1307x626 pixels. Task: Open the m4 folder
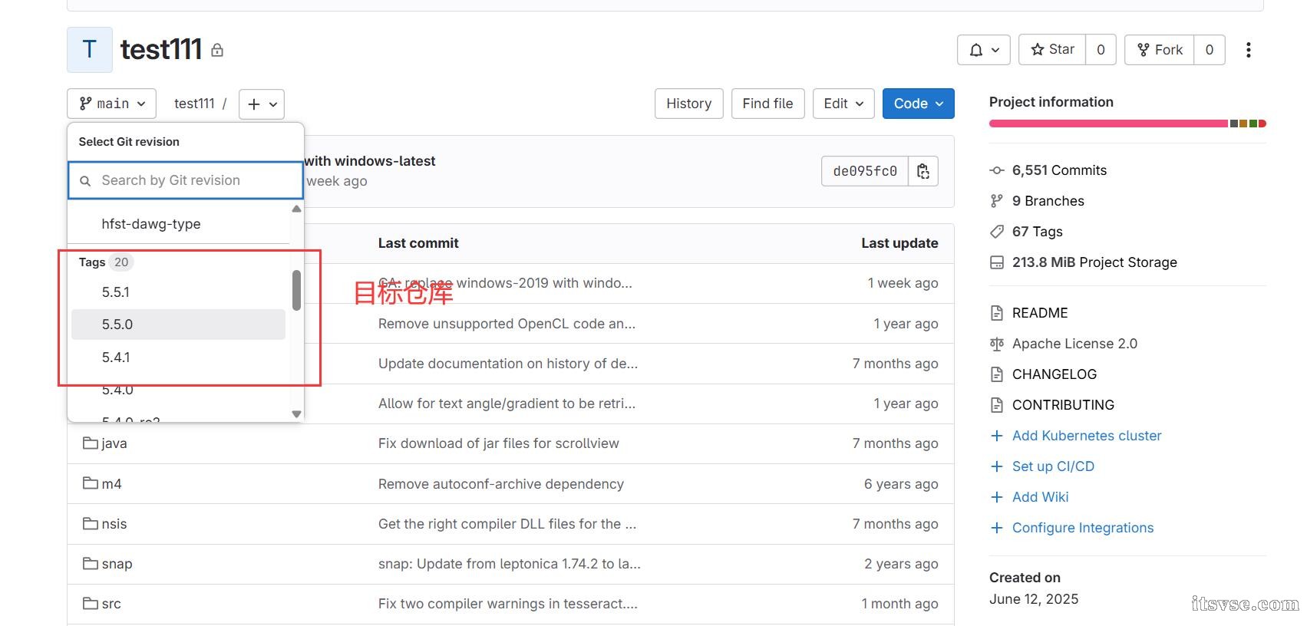pos(111,484)
